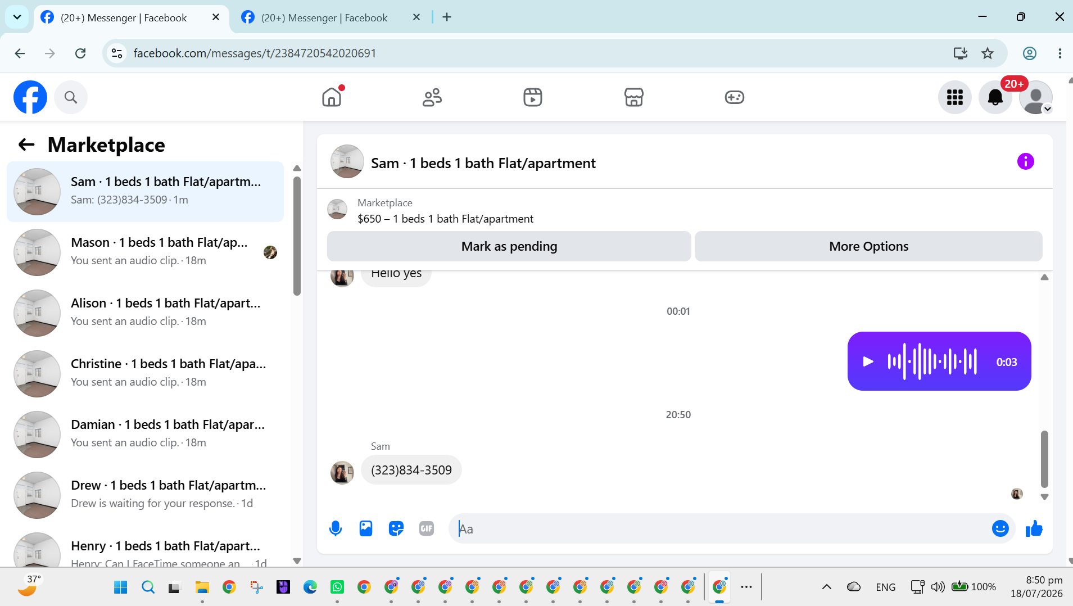Image resolution: width=1073 pixels, height=606 pixels.
Task: Open a new browser tab
Action: [x=447, y=17]
